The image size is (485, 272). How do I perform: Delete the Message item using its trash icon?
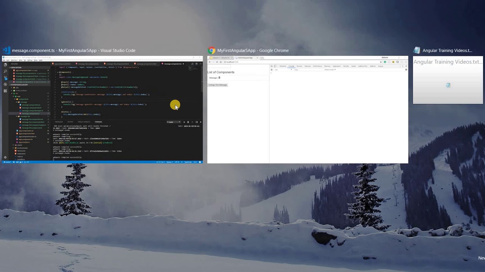click(219, 77)
